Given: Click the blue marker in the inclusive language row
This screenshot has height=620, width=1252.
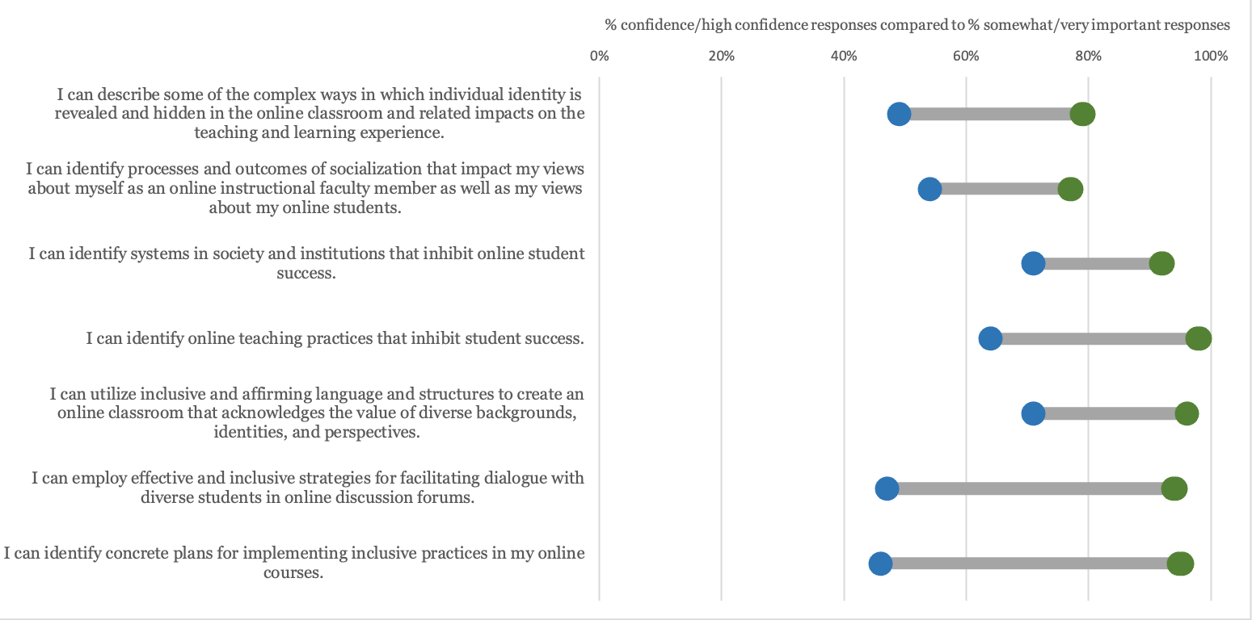Looking at the screenshot, I should 1033,413.
